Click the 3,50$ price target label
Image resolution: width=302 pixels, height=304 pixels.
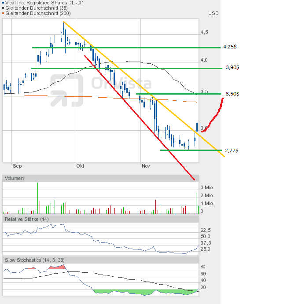pyautogui.click(x=232, y=94)
